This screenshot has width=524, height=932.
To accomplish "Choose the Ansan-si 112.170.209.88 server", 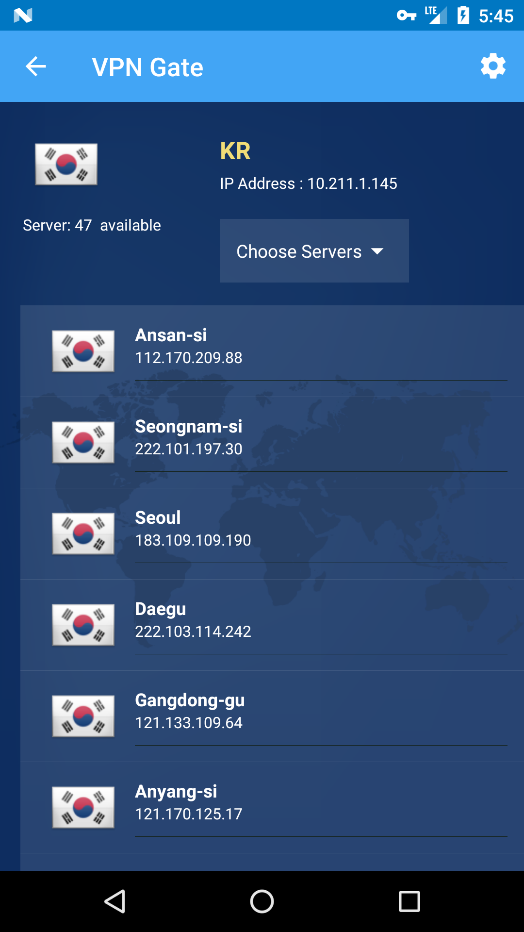I will point(272,351).
